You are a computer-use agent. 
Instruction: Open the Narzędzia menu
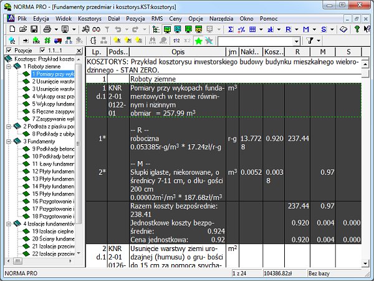(221, 19)
